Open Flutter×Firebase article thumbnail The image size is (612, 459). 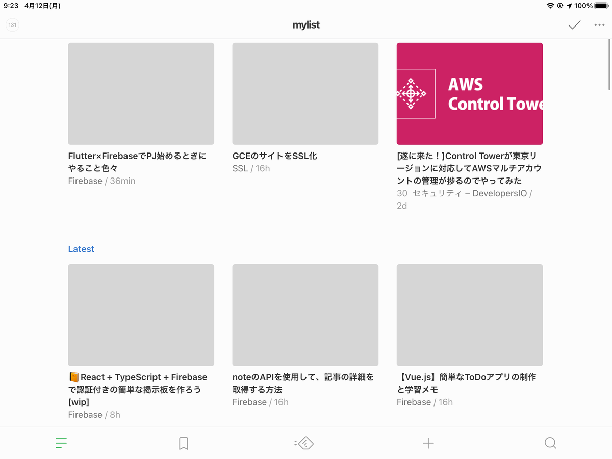click(x=141, y=94)
